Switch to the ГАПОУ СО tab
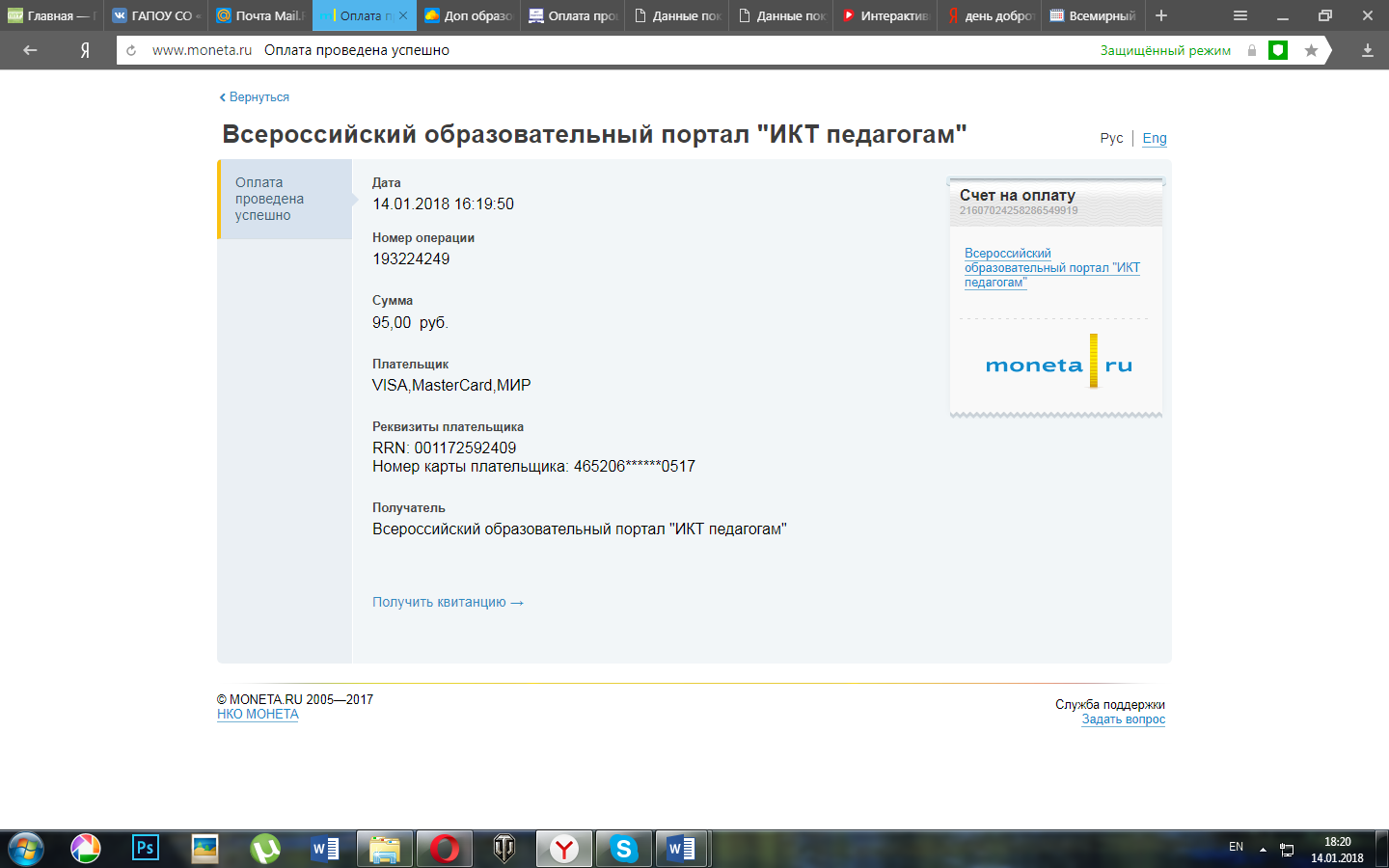The image size is (1389, 868). [x=156, y=15]
